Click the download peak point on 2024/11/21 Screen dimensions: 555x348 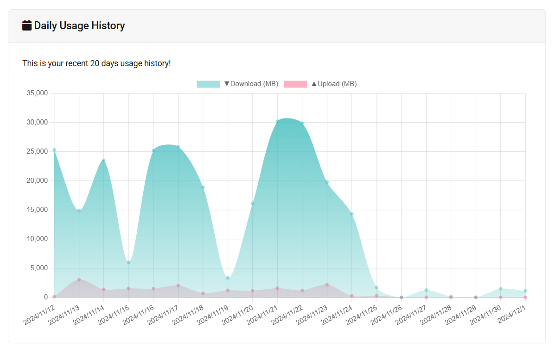point(277,122)
